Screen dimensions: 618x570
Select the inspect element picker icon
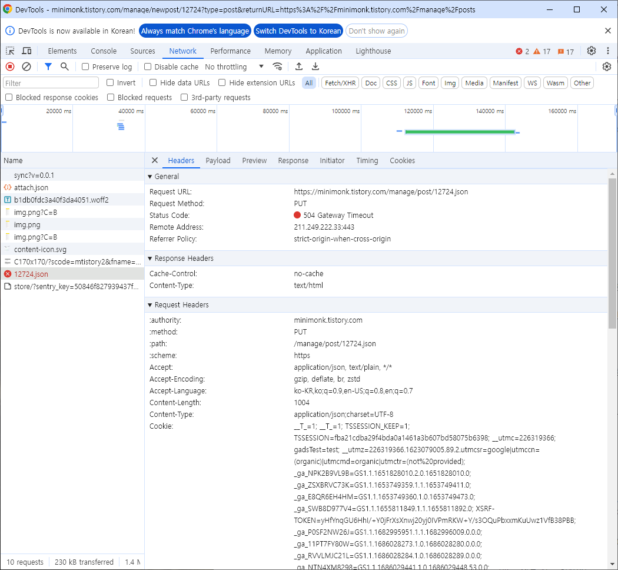click(10, 51)
